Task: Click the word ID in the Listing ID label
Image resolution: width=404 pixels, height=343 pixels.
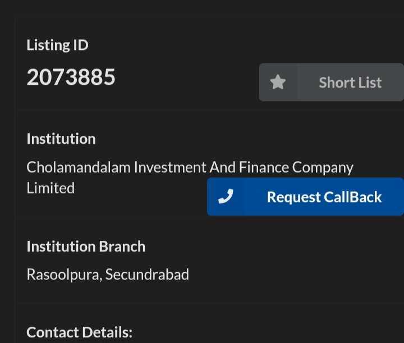Action: point(80,45)
